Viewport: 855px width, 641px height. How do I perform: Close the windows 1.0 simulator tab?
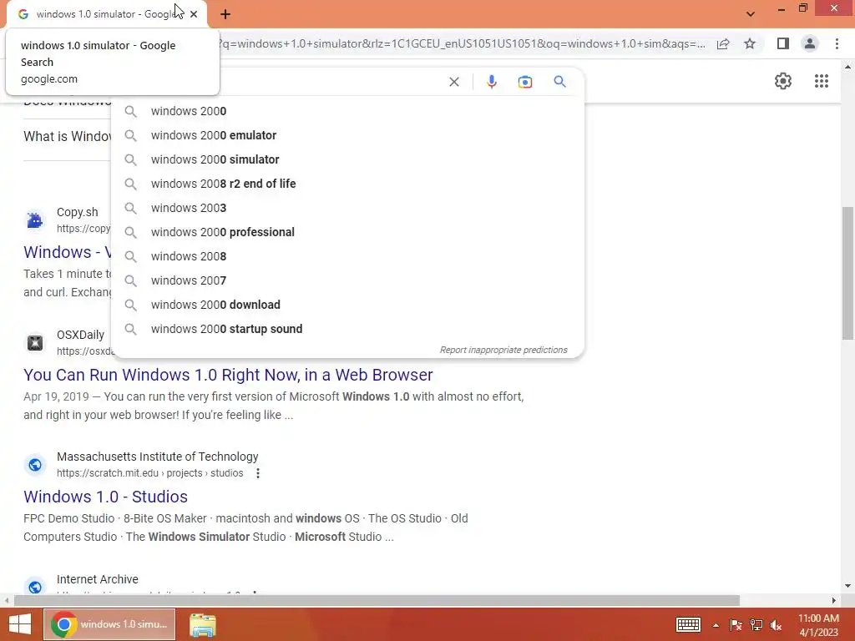point(194,14)
